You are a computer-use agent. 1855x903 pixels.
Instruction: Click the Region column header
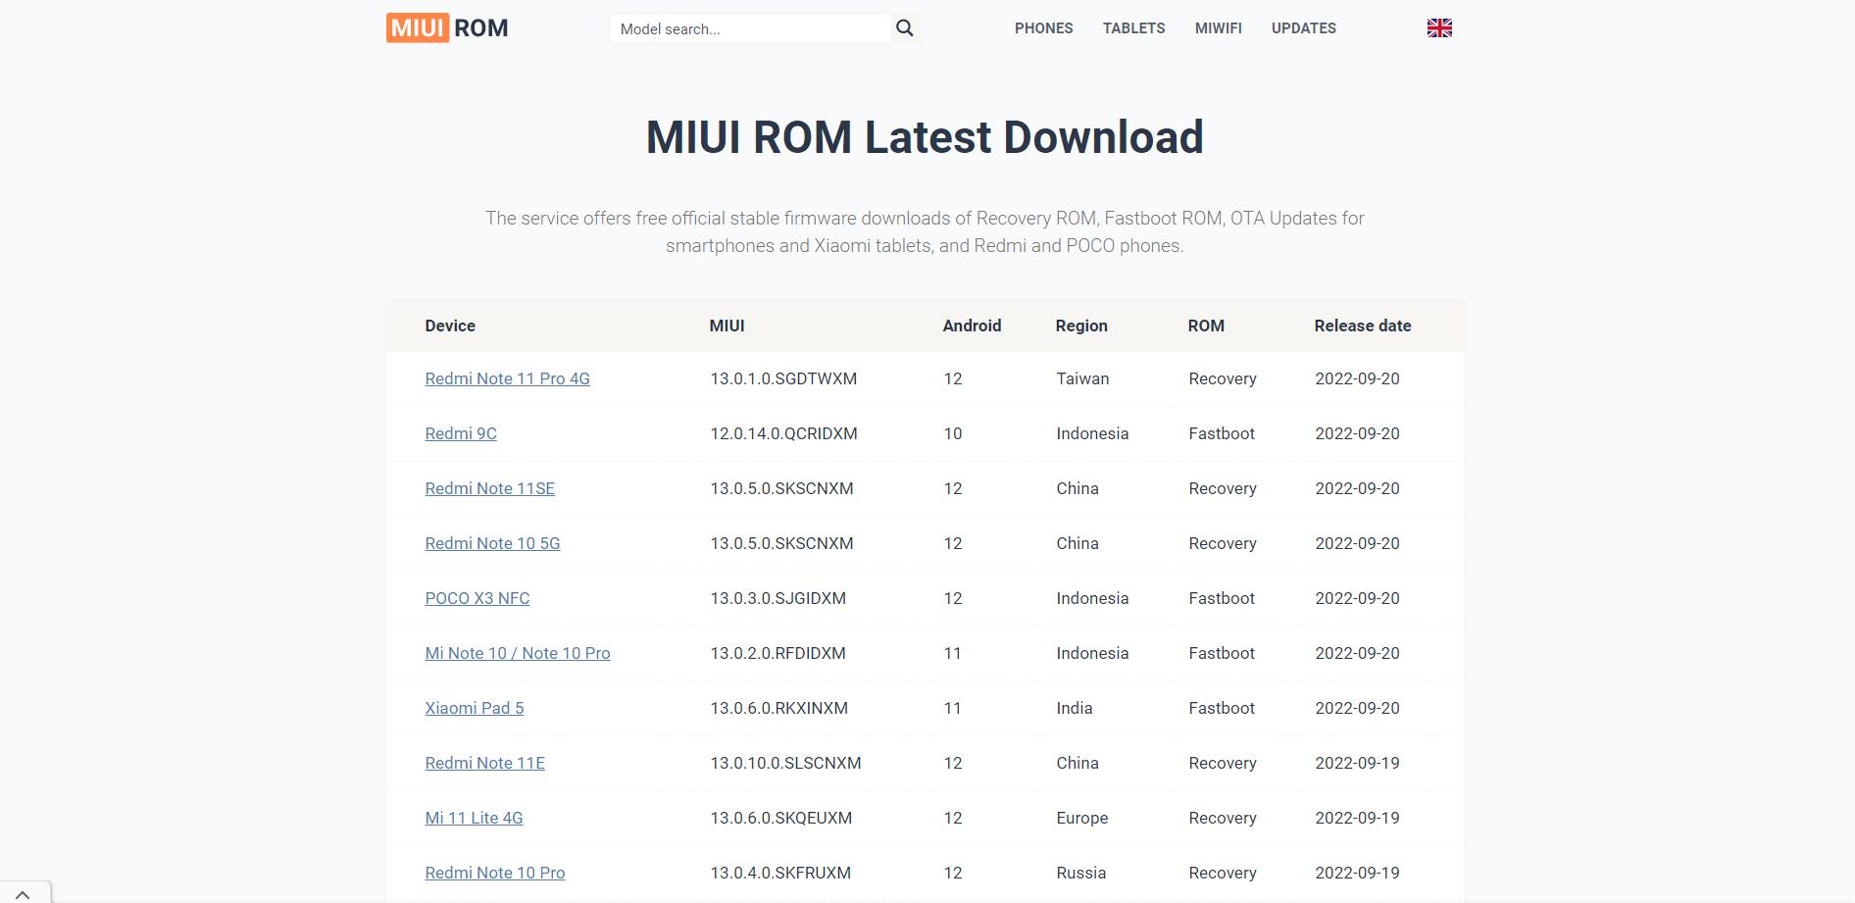click(1081, 326)
